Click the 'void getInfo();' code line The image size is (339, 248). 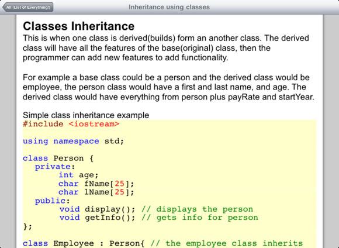[98, 218]
